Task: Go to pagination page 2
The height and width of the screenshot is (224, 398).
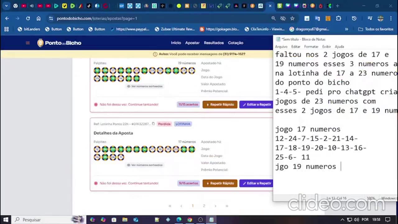Action: pos(204,206)
